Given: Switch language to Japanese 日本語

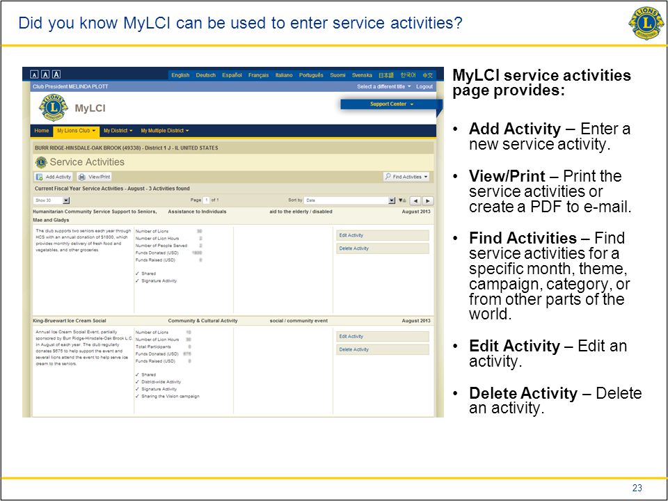Looking at the screenshot, I should pyautogui.click(x=386, y=75).
